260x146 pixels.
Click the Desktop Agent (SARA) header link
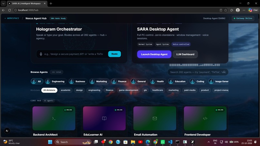click(x=214, y=18)
